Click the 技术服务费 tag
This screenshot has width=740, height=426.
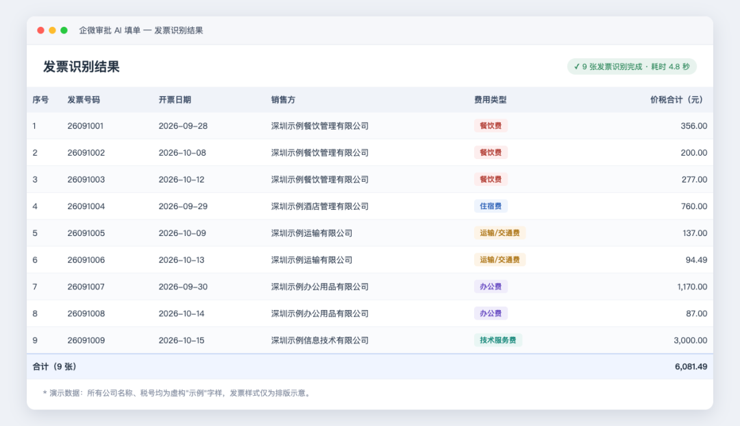[x=498, y=340]
